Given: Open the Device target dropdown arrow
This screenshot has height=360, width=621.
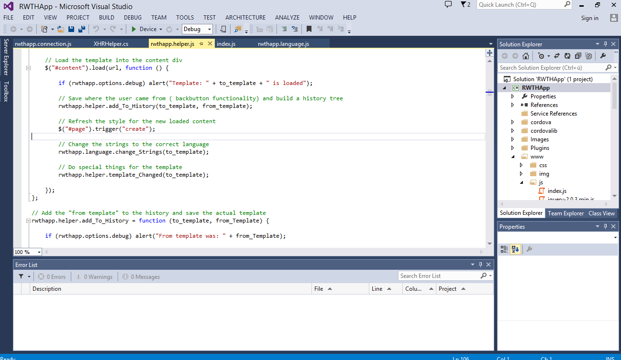Looking at the screenshot, I should coord(161,29).
